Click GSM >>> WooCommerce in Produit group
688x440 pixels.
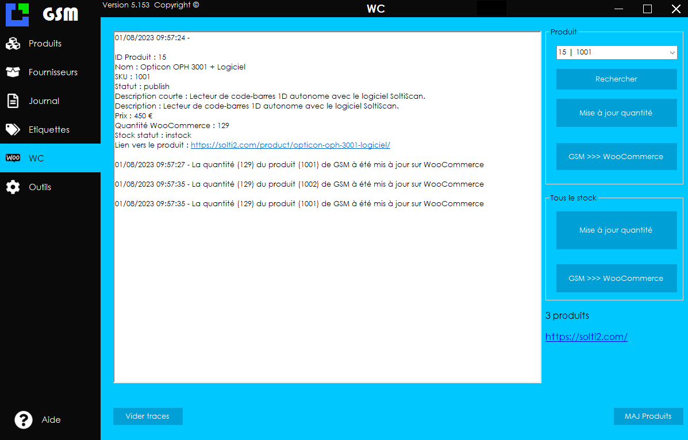click(x=617, y=157)
